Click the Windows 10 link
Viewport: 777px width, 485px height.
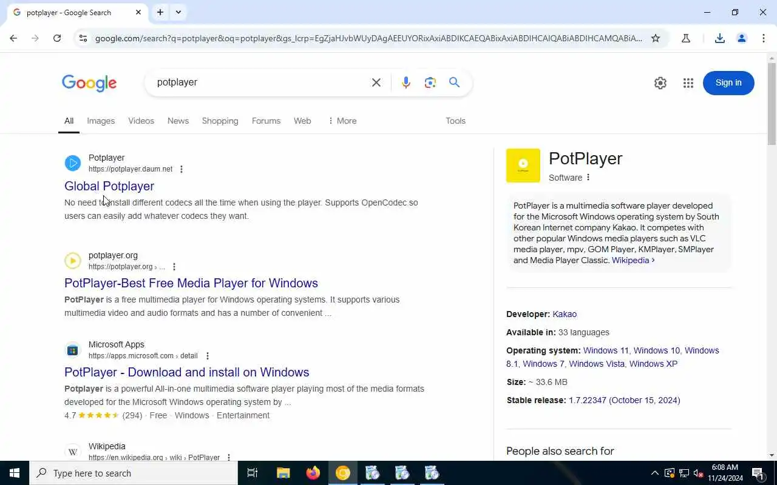(657, 350)
